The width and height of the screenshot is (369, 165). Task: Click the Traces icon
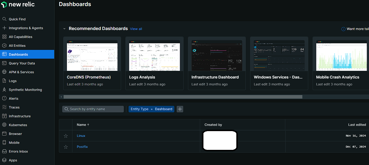click(4, 107)
